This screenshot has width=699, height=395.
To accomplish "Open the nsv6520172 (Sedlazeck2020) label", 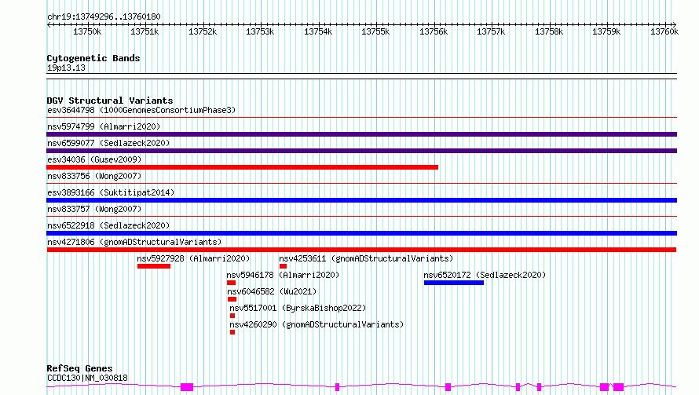I will (x=485, y=275).
